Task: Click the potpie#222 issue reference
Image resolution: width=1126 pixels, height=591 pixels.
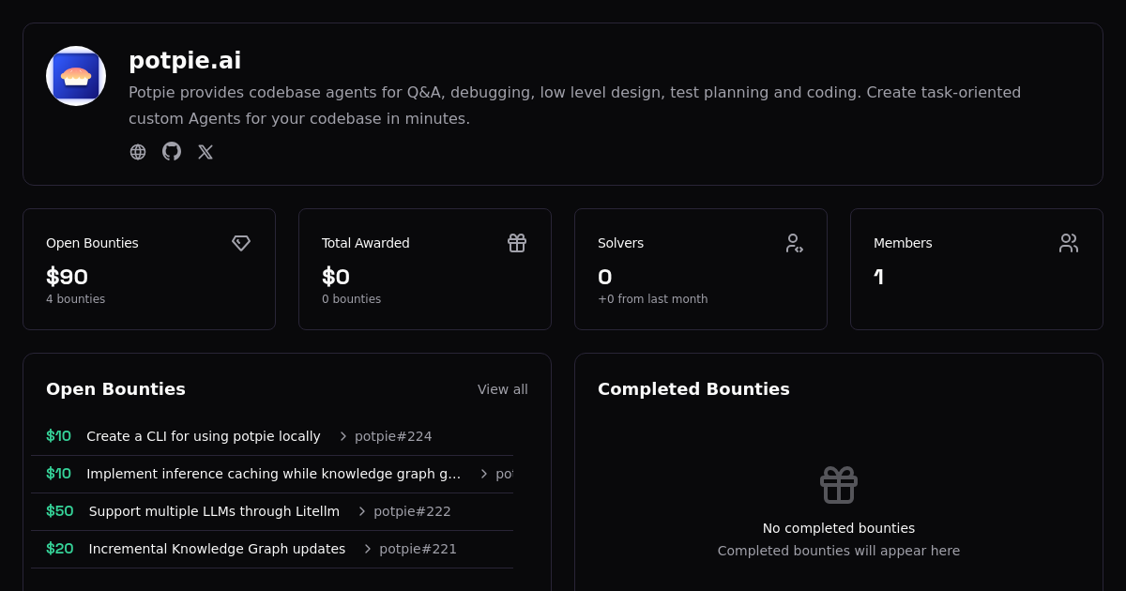Action: (x=412, y=511)
